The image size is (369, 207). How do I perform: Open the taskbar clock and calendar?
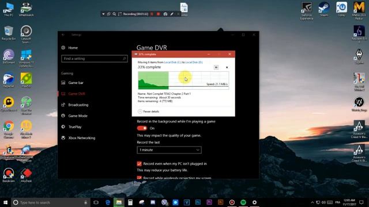(x=349, y=202)
